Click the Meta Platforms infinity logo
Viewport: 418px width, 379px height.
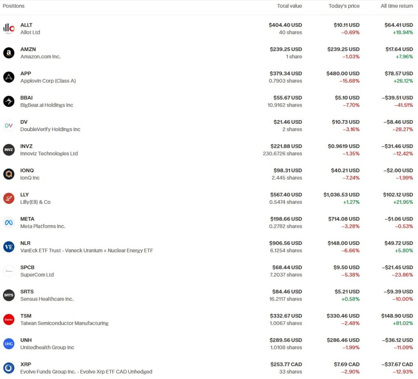click(9, 222)
